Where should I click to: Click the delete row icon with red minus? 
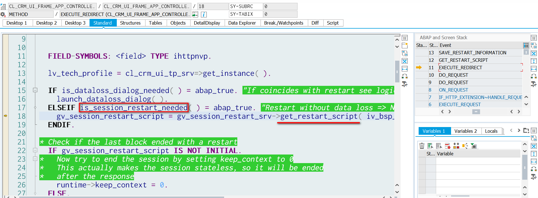[448, 146]
